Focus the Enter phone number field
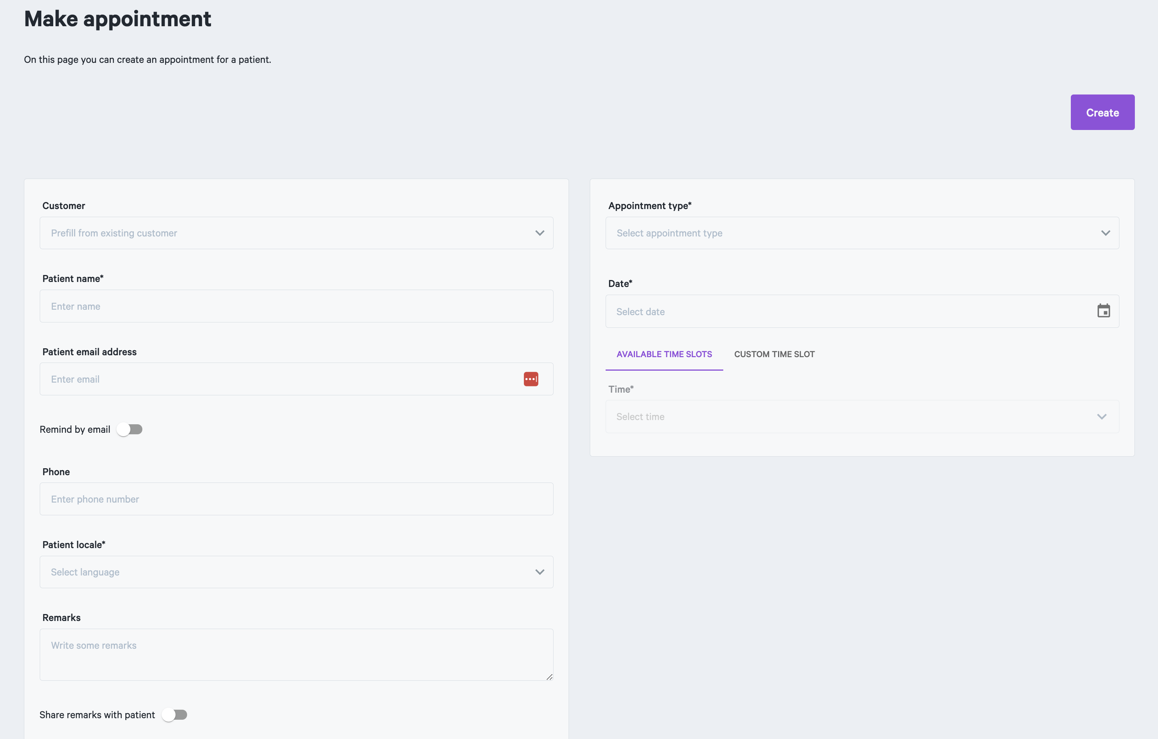This screenshot has height=739, width=1158. pos(296,499)
